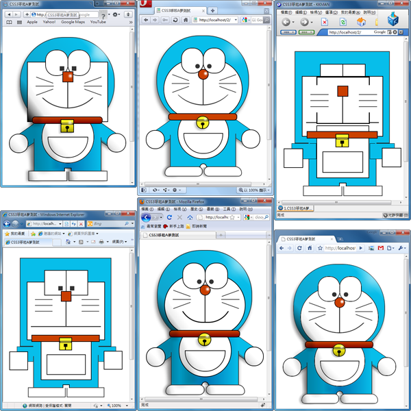
Task: Click Firefox's gray stop X button
Action: click(179, 217)
